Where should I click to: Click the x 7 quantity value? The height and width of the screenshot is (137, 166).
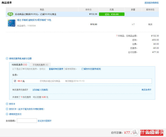click(133, 24)
